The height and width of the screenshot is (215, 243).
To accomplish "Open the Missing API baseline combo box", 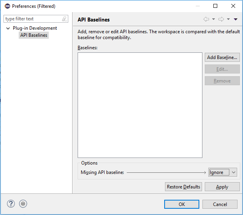I will [223, 172].
